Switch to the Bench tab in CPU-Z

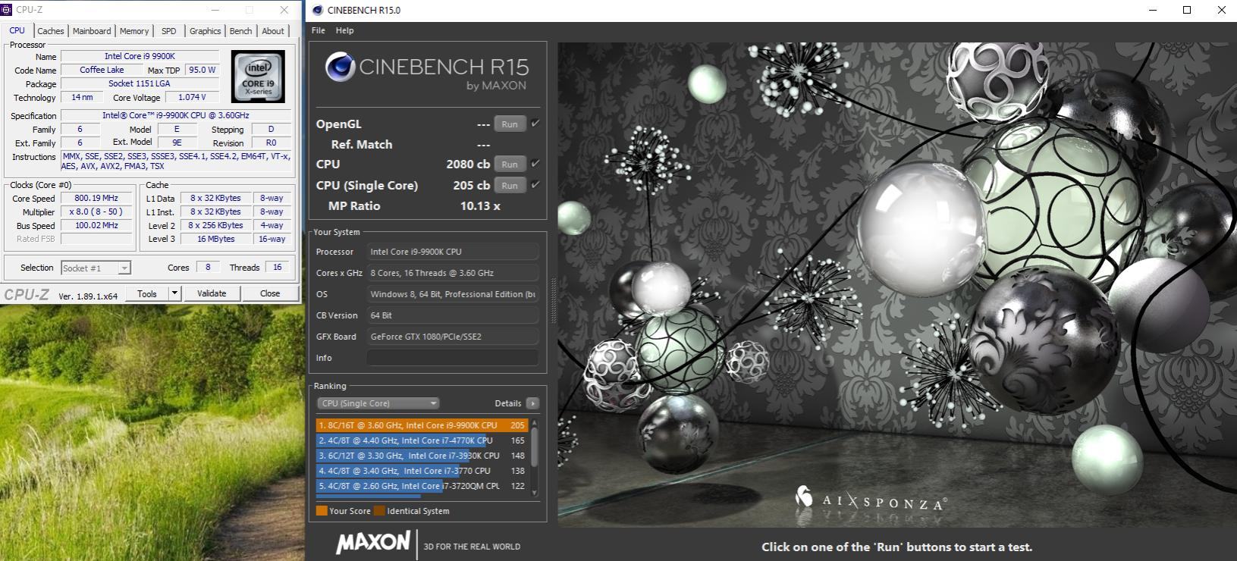click(240, 31)
